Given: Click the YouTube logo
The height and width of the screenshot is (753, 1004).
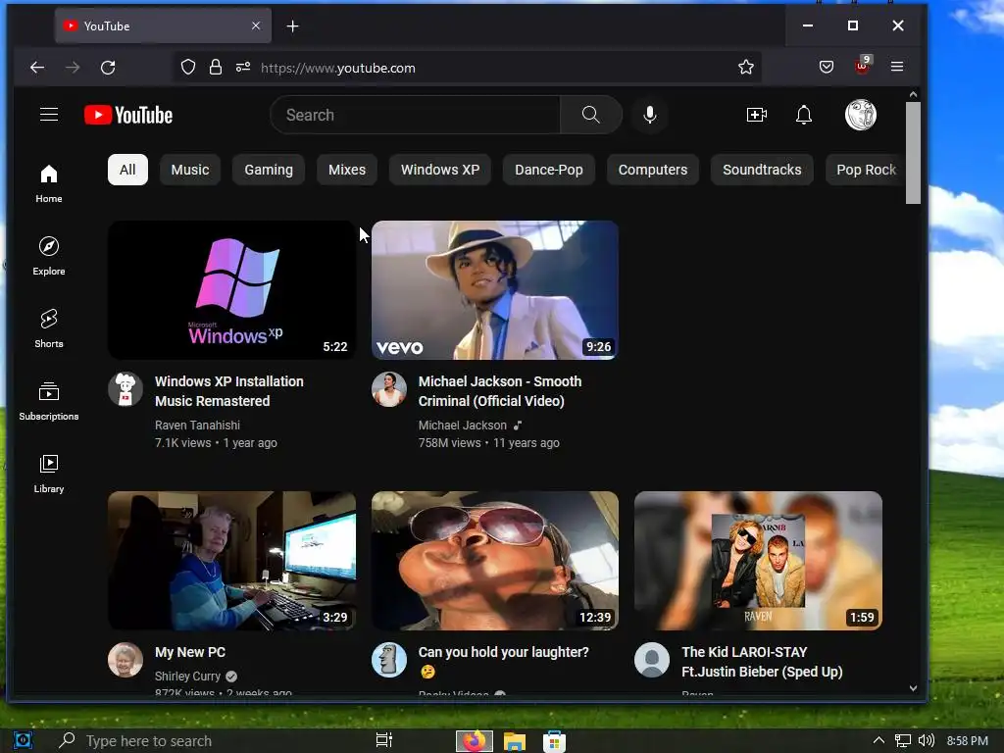Looking at the screenshot, I should 128,115.
